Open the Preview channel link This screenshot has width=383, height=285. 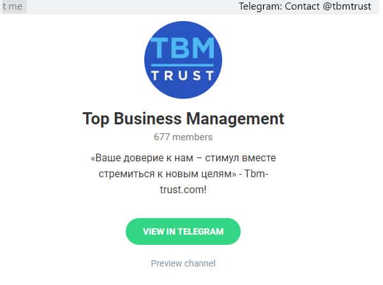tap(183, 263)
